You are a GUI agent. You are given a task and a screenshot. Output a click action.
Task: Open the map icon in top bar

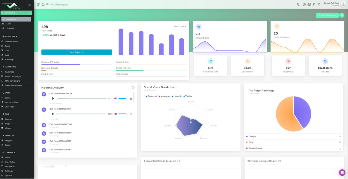coord(309,4)
